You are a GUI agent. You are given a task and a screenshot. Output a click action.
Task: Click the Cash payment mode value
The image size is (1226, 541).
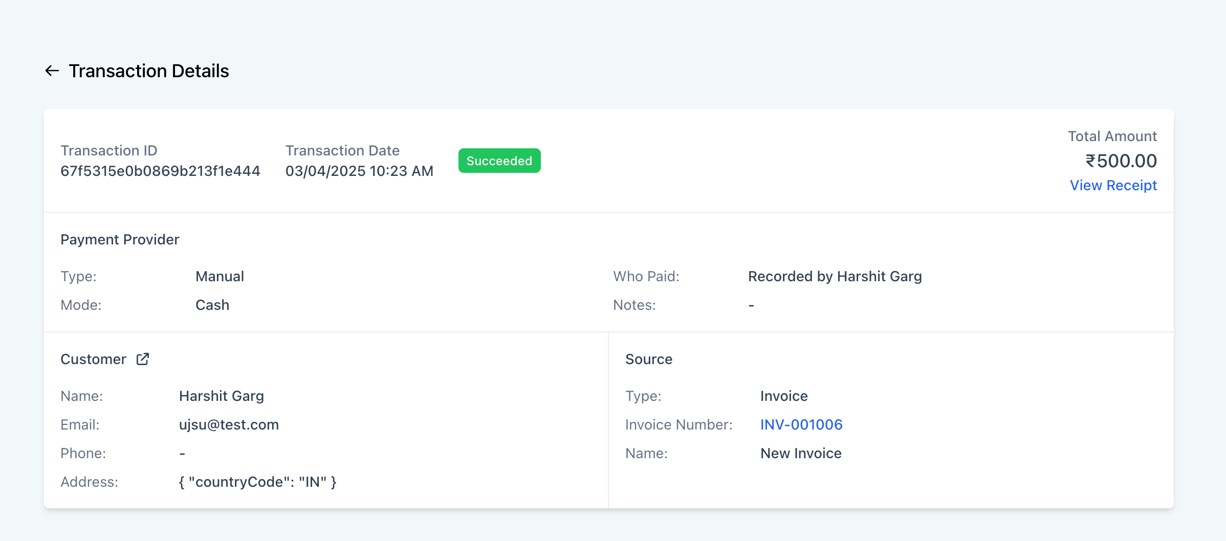coord(212,305)
